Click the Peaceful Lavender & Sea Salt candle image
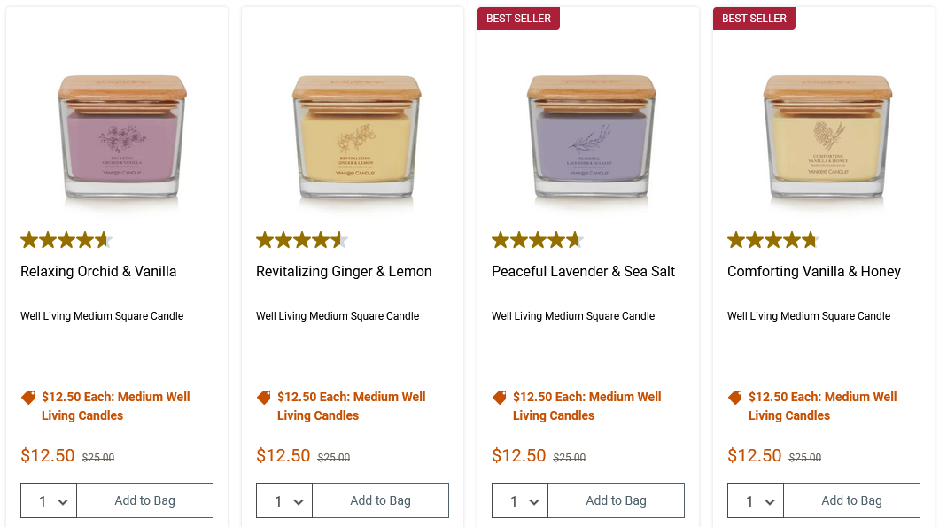 tap(594, 137)
